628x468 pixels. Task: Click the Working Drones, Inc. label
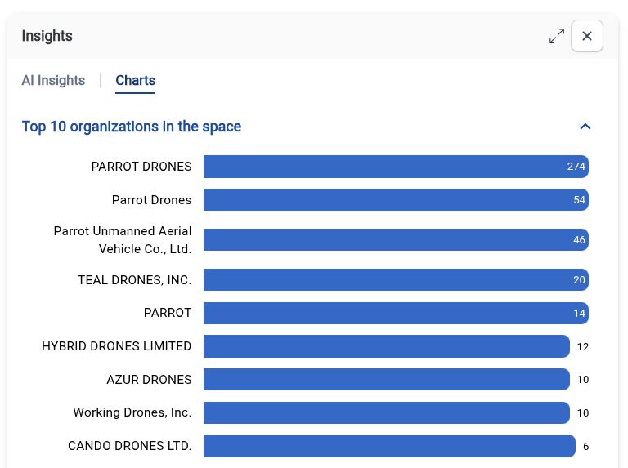point(132,412)
